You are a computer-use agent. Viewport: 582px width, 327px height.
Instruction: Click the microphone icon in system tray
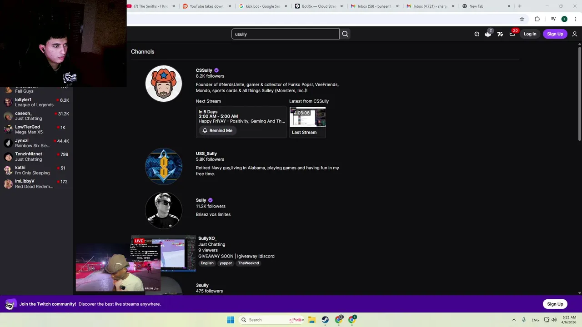[524, 320]
